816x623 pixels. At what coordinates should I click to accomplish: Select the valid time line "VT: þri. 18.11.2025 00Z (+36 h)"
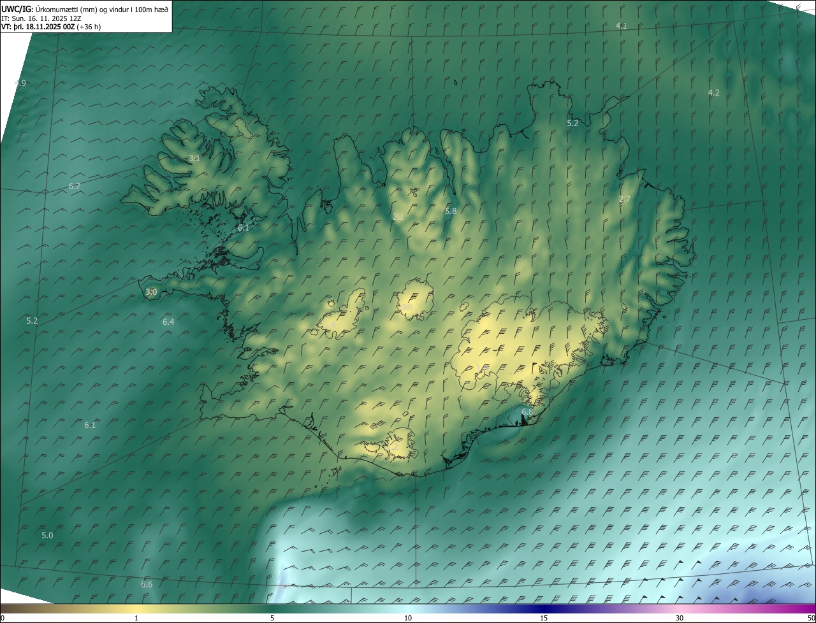click(50, 27)
